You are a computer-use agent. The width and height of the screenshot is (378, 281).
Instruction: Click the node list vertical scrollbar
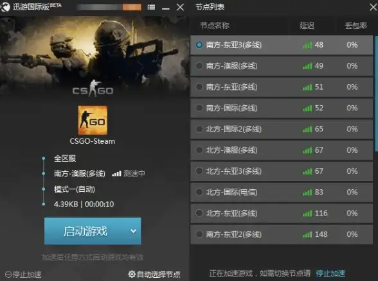point(376,94)
